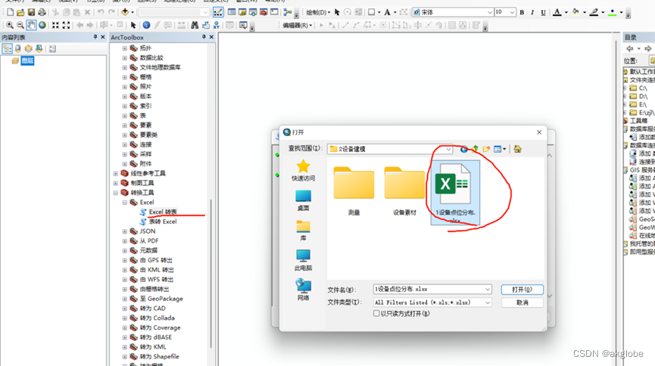Collapse the conversion tools toolbox

[x=115, y=193]
